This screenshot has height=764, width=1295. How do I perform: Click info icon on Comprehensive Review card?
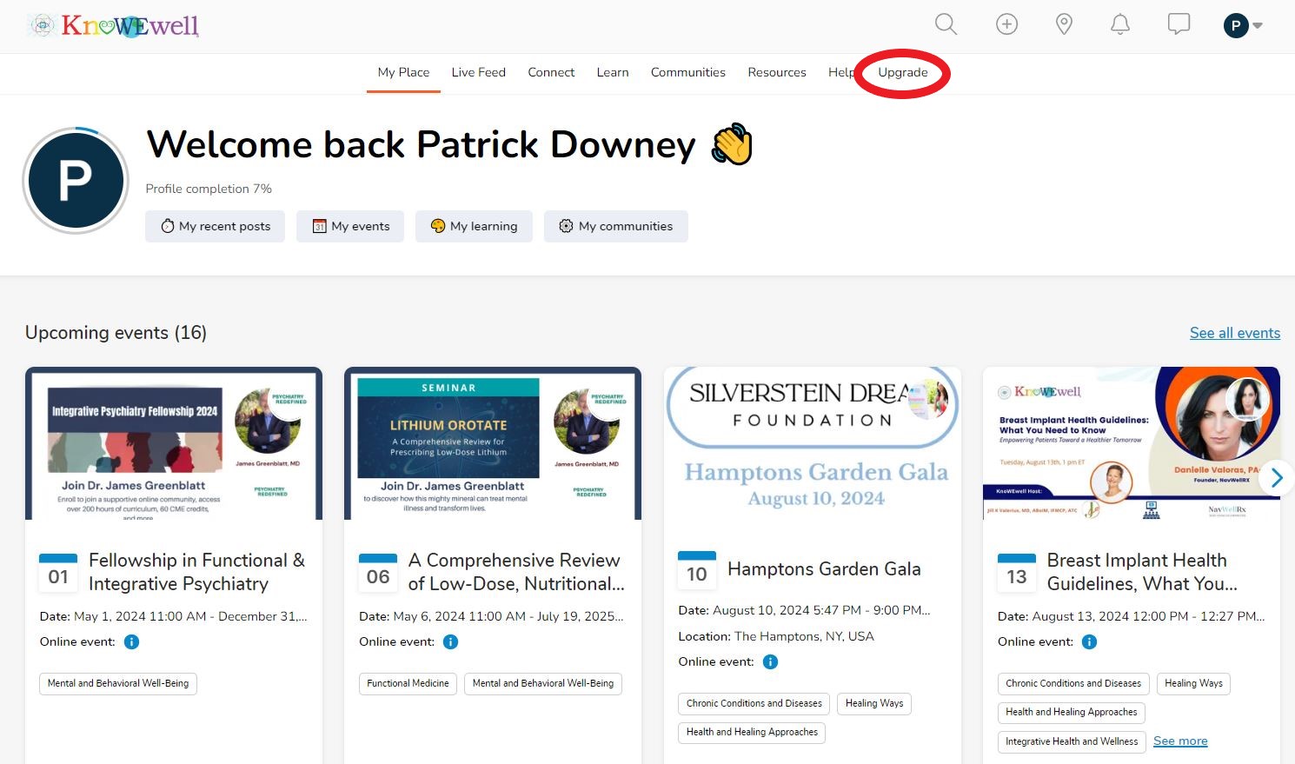(450, 642)
